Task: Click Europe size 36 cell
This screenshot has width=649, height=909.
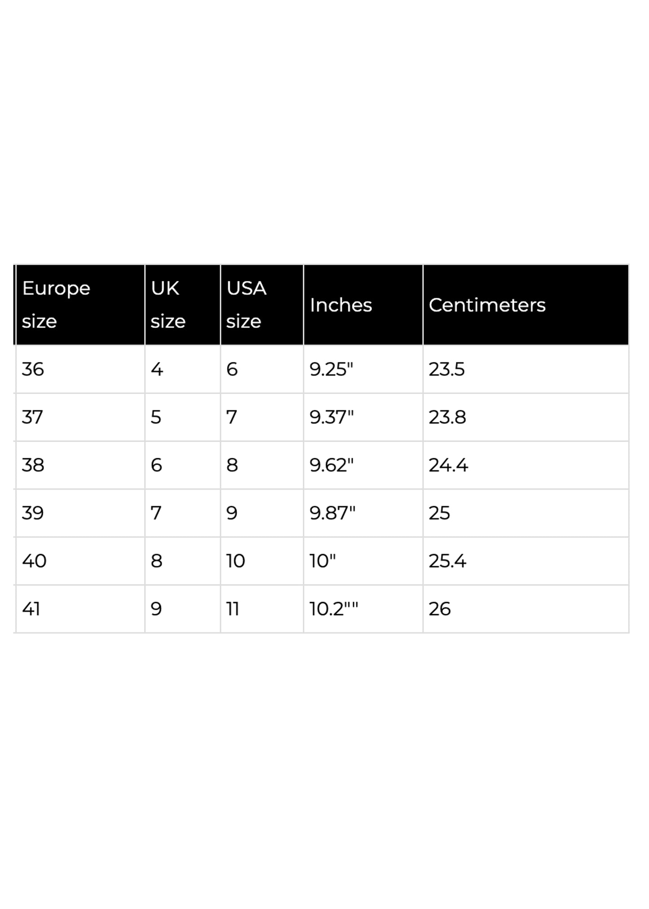Action: 33,369
